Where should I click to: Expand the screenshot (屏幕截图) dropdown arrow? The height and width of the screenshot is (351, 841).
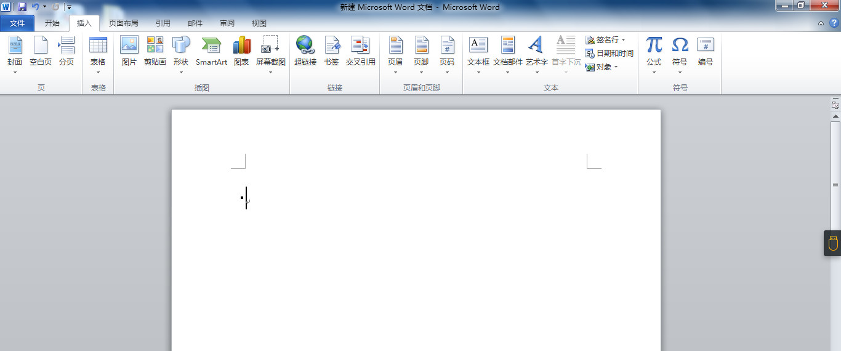pos(271,72)
